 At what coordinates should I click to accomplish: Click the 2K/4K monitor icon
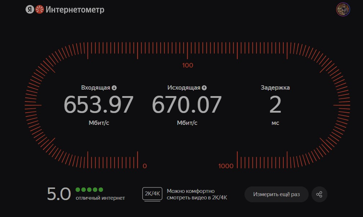point(153,194)
